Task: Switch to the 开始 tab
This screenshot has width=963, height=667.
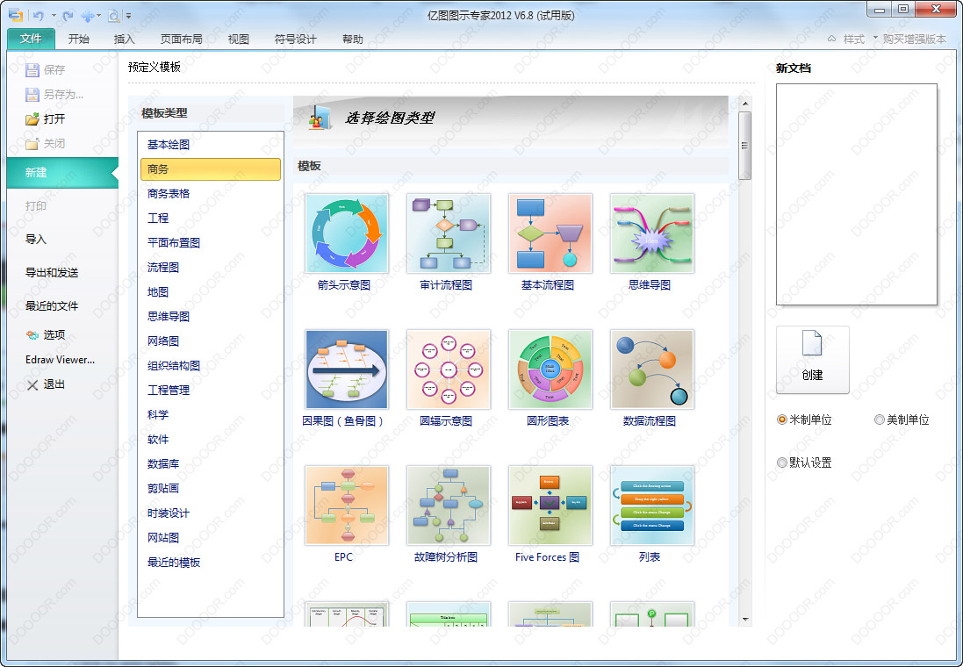Action: pyautogui.click(x=79, y=39)
